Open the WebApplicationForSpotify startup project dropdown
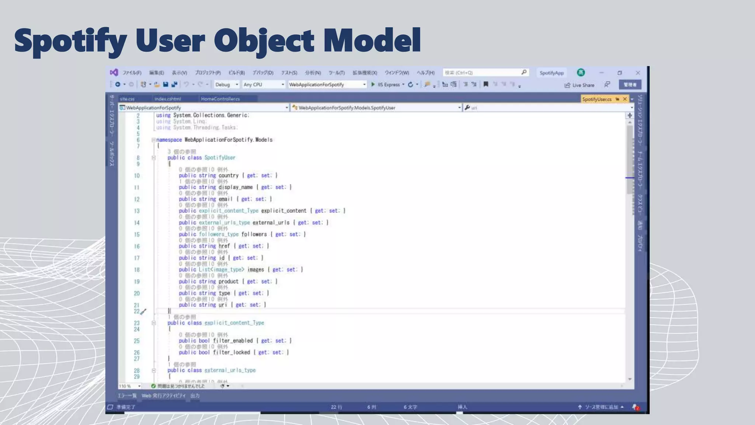The width and height of the screenshot is (755, 425). pyautogui.click(x=327, y=84)
